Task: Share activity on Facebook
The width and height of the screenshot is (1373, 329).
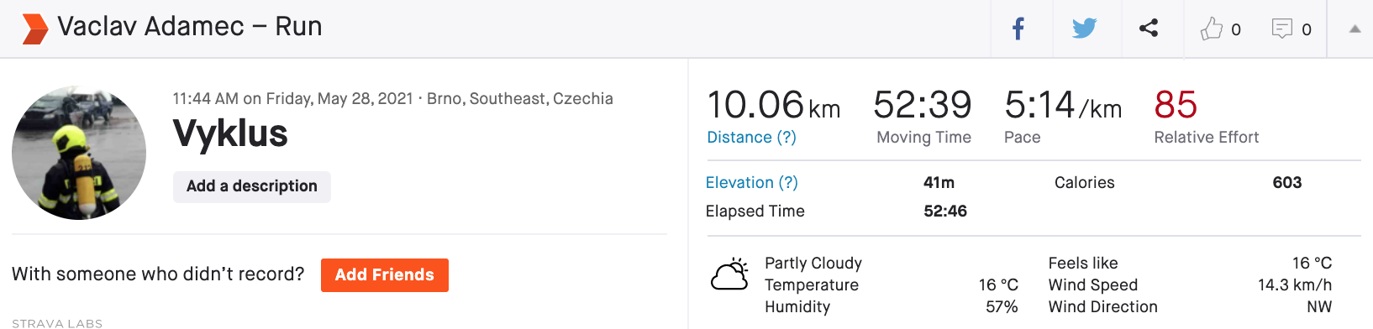Action: coord(1018,29)
